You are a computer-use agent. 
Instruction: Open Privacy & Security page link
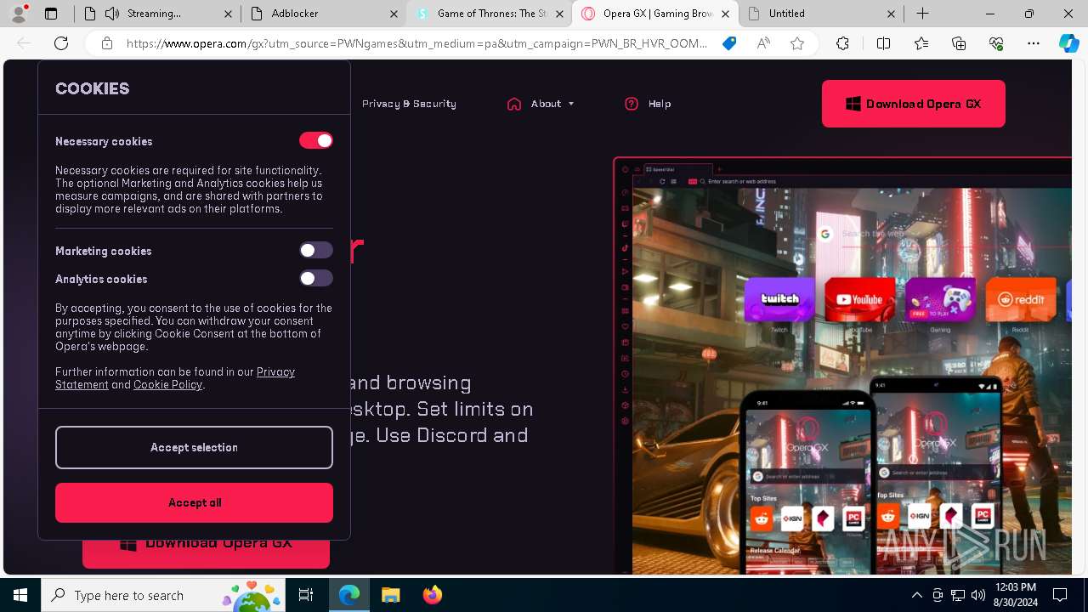tap(409, 104)
